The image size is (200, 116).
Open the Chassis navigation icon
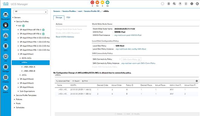(5, 77)
